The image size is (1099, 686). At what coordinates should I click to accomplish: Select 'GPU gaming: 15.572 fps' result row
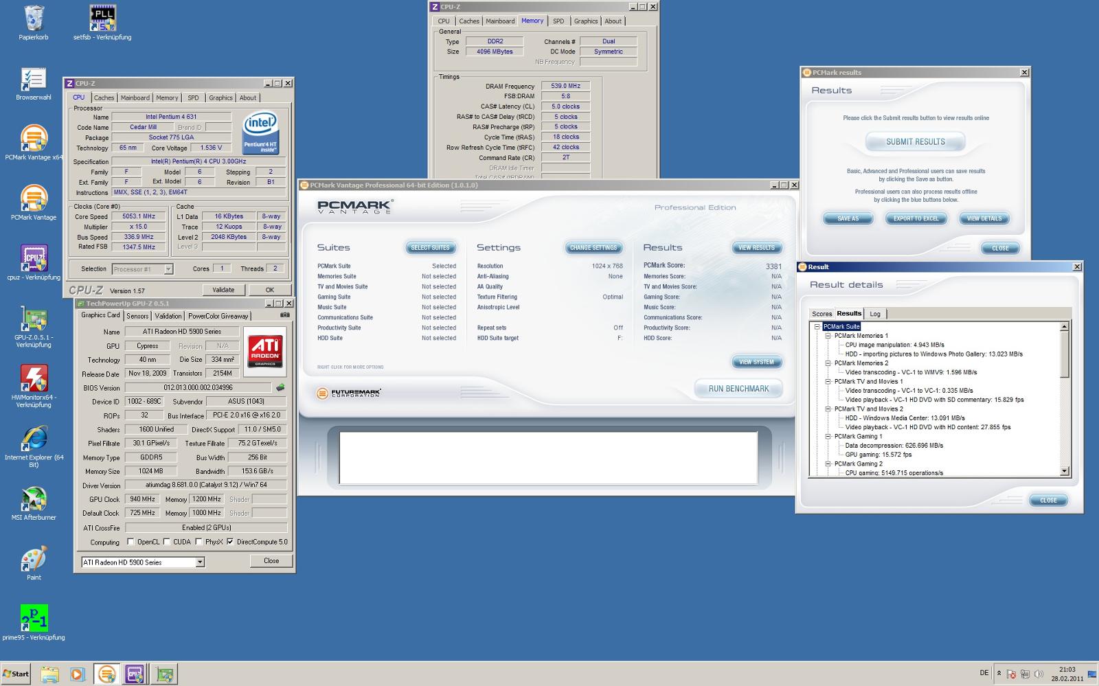pos(879,455)
